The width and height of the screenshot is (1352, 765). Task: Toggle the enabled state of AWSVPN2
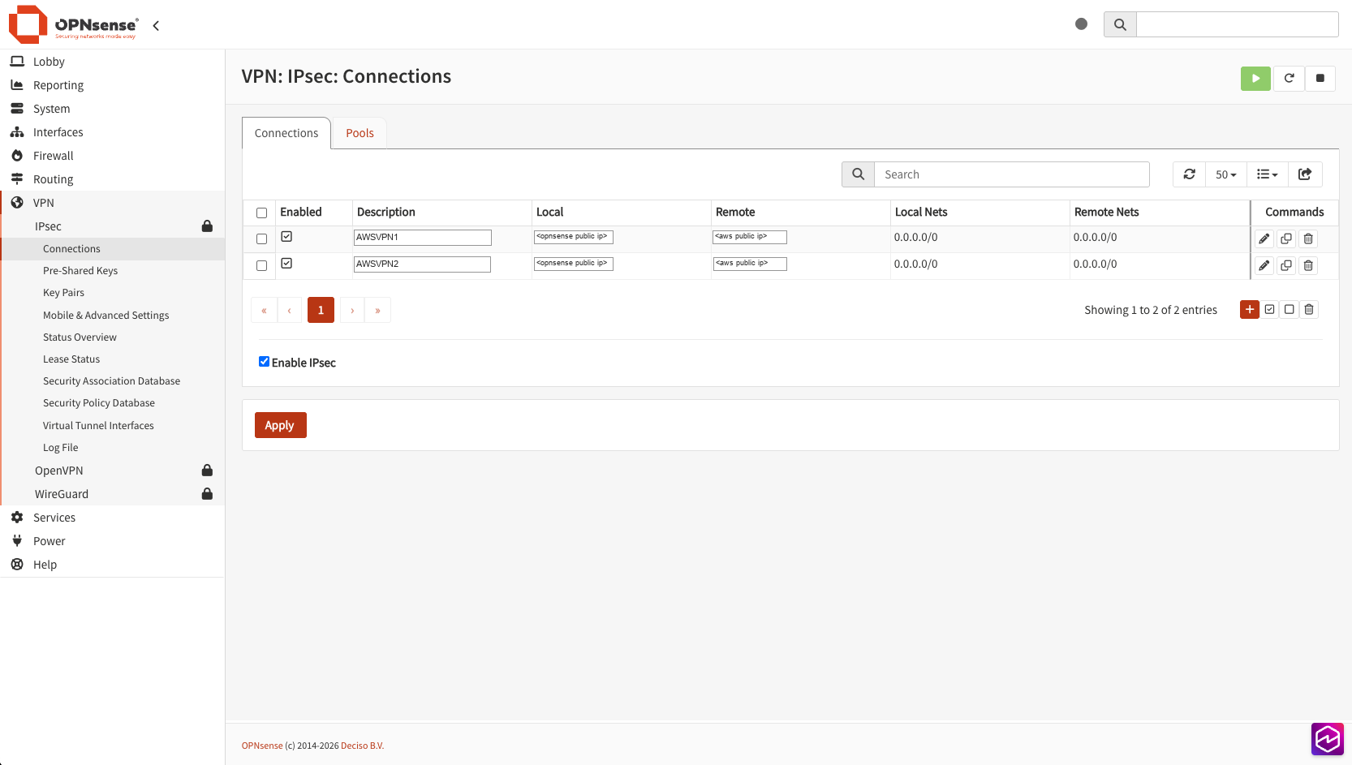(x=286, y=264)
